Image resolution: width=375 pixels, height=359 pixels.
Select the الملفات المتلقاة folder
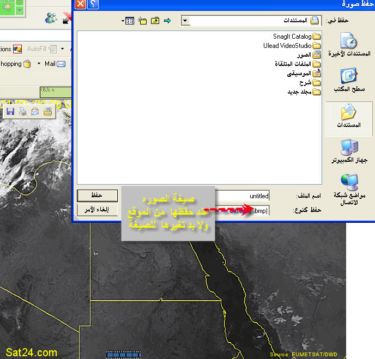[x=298, y=64]
